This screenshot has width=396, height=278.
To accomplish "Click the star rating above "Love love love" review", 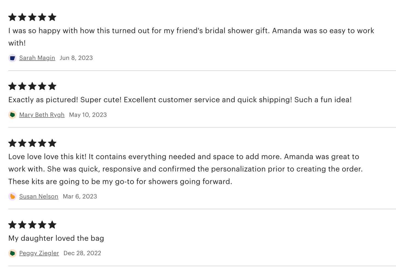I will point(32,143).
